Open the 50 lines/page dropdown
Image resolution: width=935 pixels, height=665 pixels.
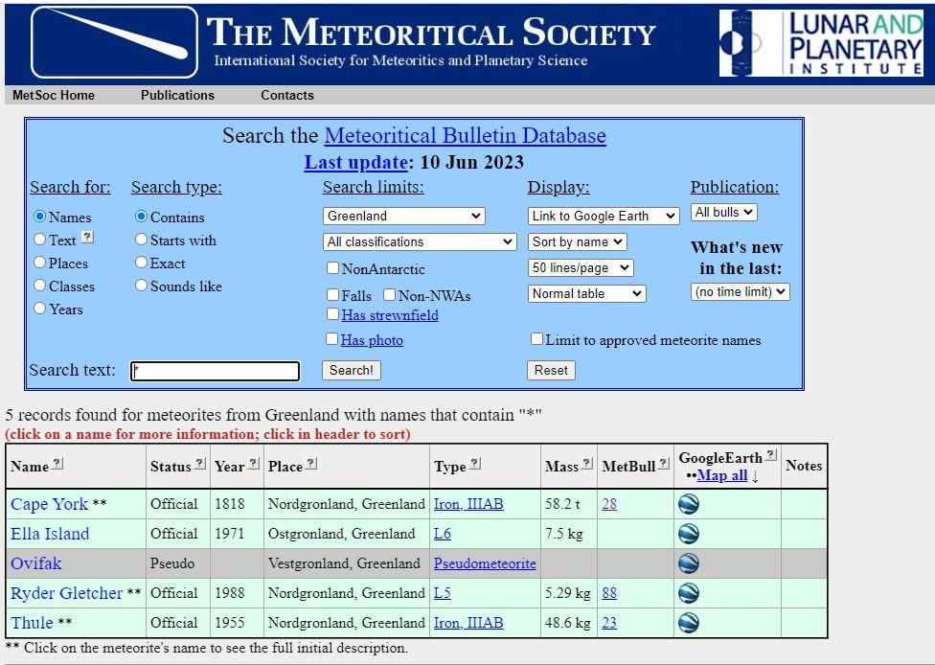click(x=581, y=268)
